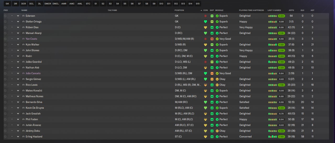The height and width of the screenshot is (143, 335).
Task: Click Joško Gvardiol's red condition icon
Action: (x=205, y=62)
